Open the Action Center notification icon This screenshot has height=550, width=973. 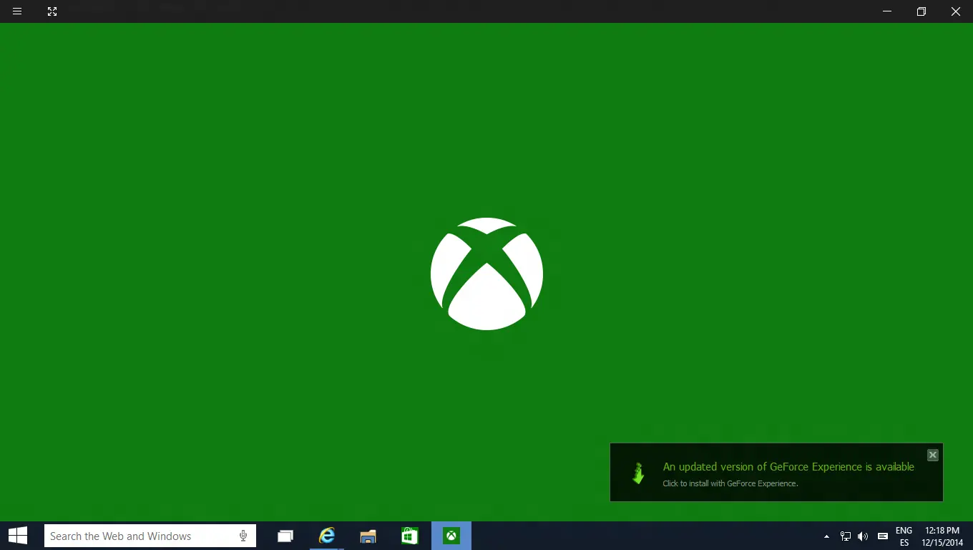click(x=882, y=536)
